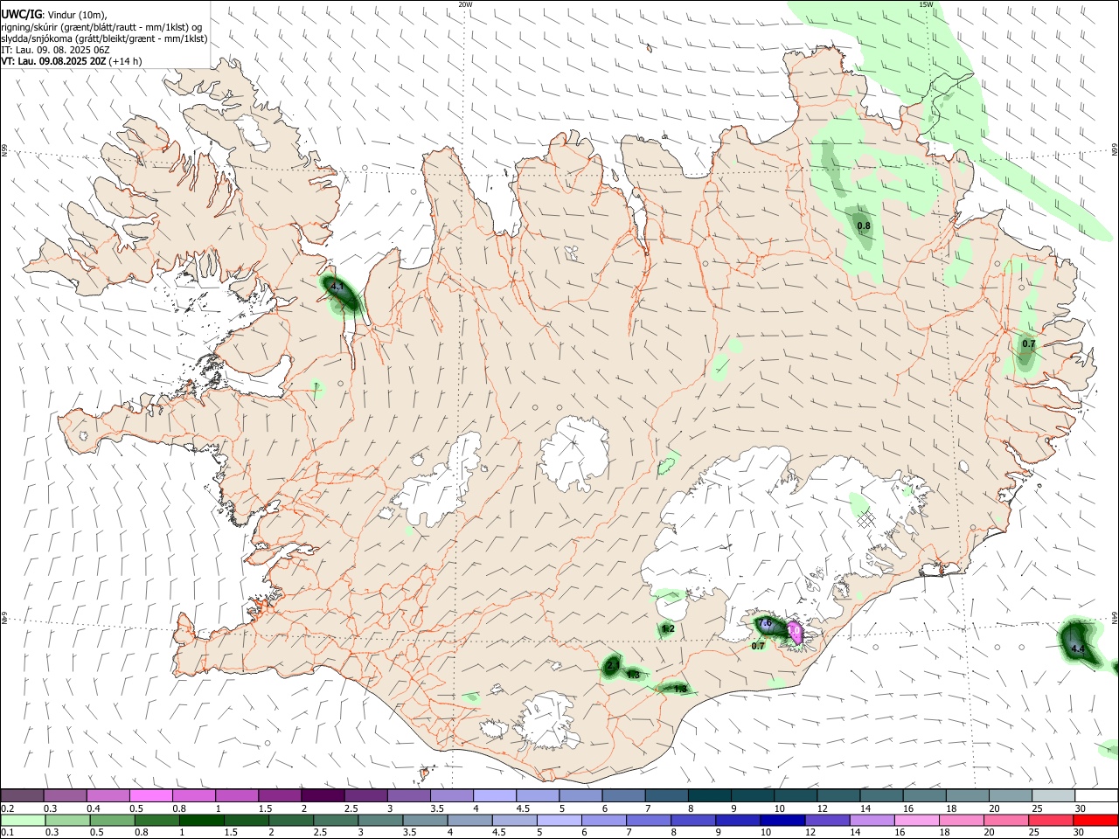The width and height of the screenshot is (1119, 839).
Task: Click the cross-hatched marker on the large glacier
Action: point(866,519)
